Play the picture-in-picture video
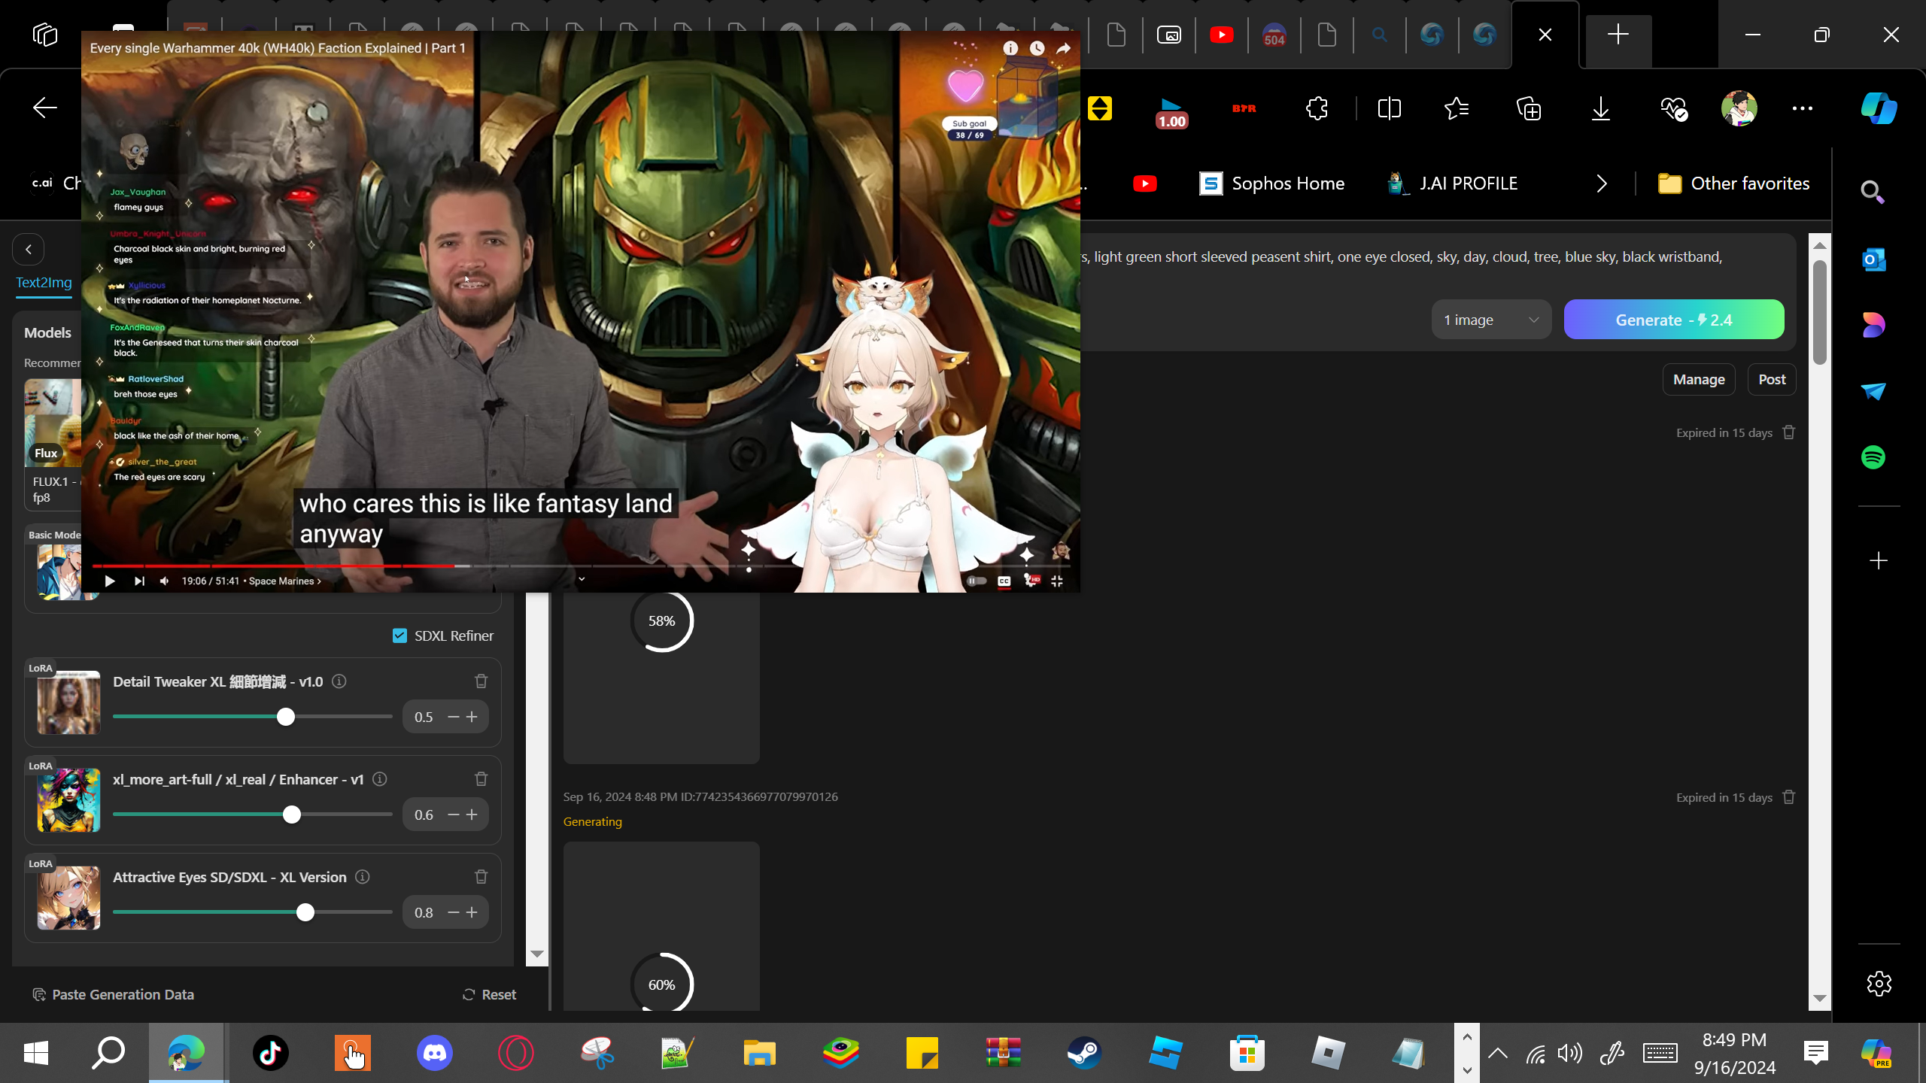Viewport: 1926px width, 1083px height. [x=110, y=581]
